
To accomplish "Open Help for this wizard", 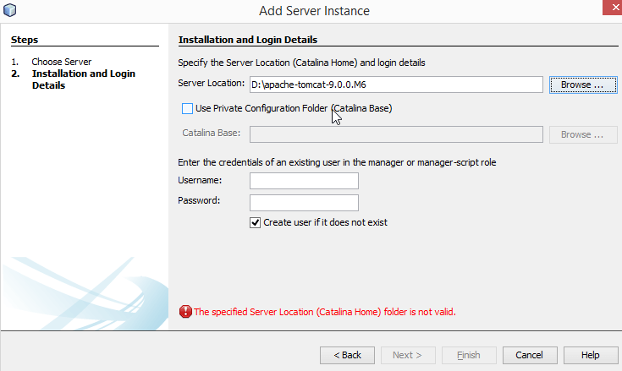I will point(590,355).
